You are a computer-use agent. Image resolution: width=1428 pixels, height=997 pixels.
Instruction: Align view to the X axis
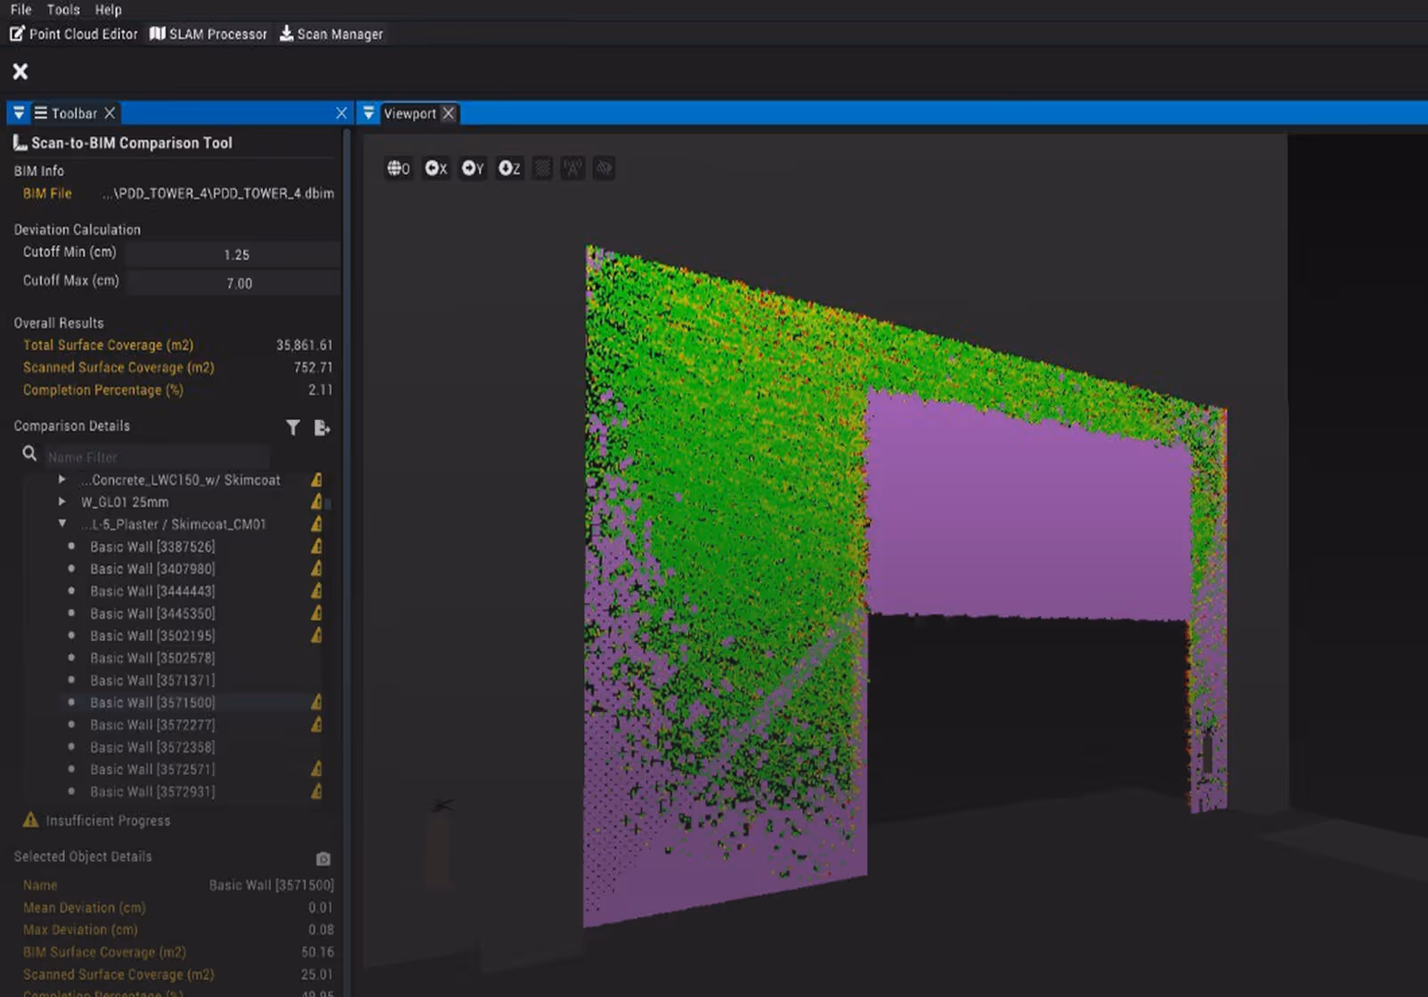pyautogui.click(x=435, y=167)
